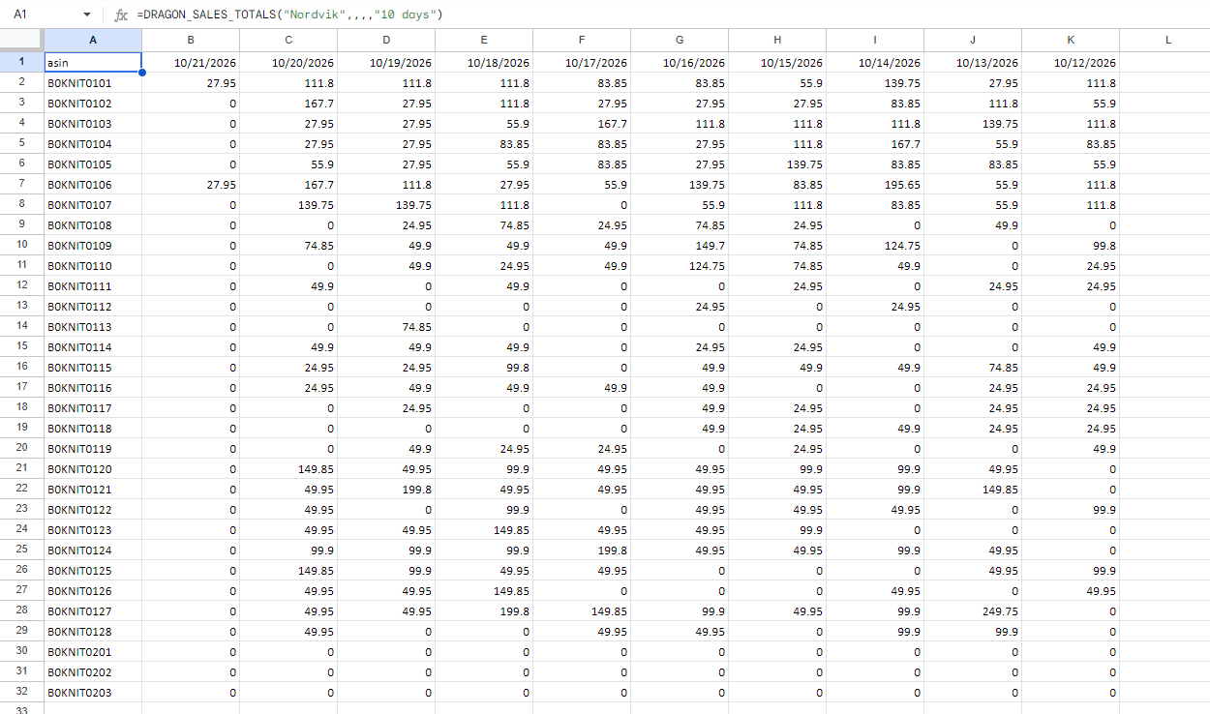Image resolution: width=1210 pixels, height=714 pixels.
Task: Click the 10/19/2026 date header cell
Action: [386, 62]
